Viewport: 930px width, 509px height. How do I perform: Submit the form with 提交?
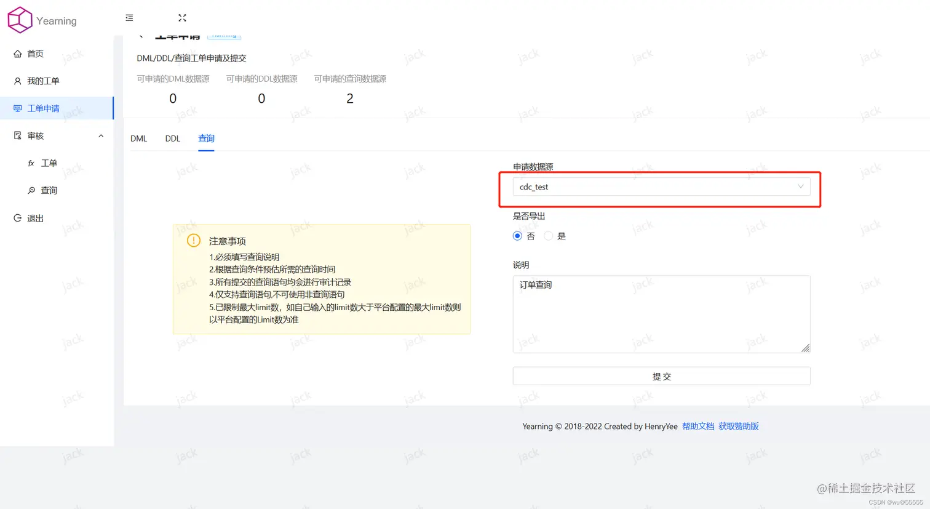tap(661, 376)
